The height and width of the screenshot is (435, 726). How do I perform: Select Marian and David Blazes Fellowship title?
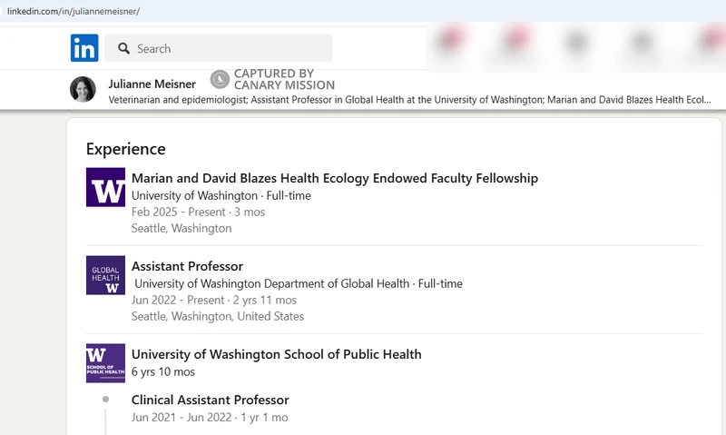[335, 178]
